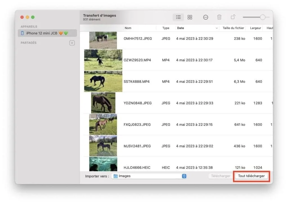This screenshot has width=288, height=204.
Task: Click the trash delete icon
Action: (219, 17)
